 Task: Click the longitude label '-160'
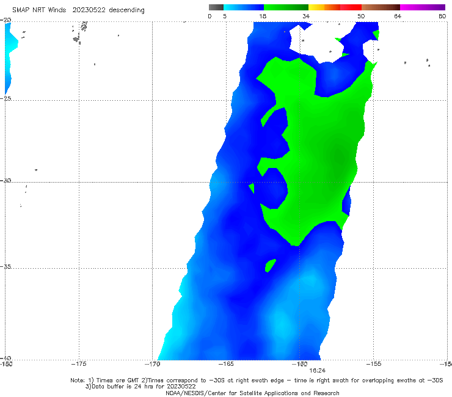click(299, 364)
